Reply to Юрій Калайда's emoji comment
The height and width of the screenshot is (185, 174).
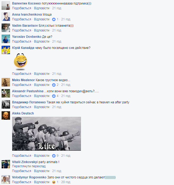42,74
